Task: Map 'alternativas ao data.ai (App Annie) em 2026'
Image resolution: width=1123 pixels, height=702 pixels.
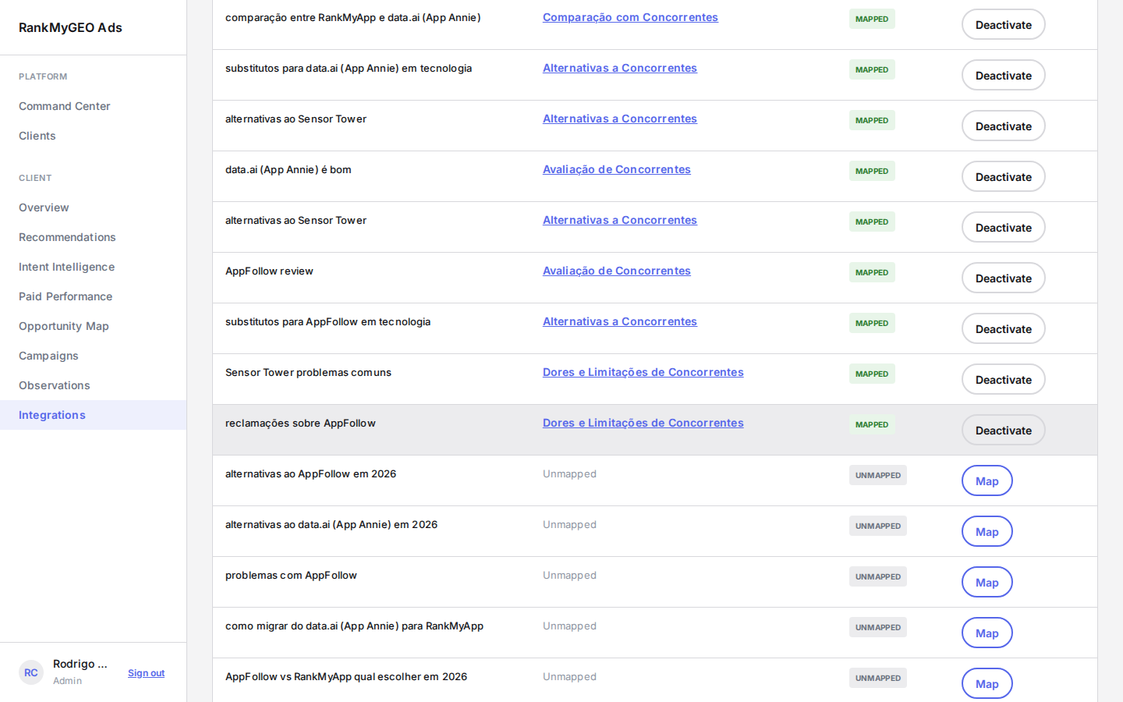Action: coord(987,532)
